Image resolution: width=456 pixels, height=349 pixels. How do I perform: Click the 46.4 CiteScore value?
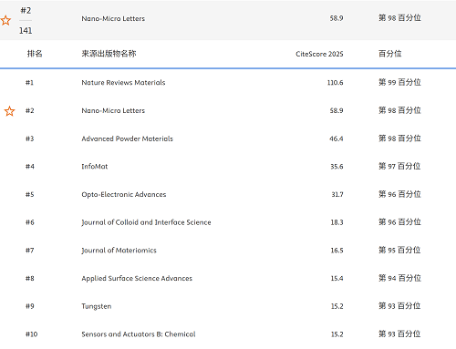pyautogui.click(x=337, y=139)
